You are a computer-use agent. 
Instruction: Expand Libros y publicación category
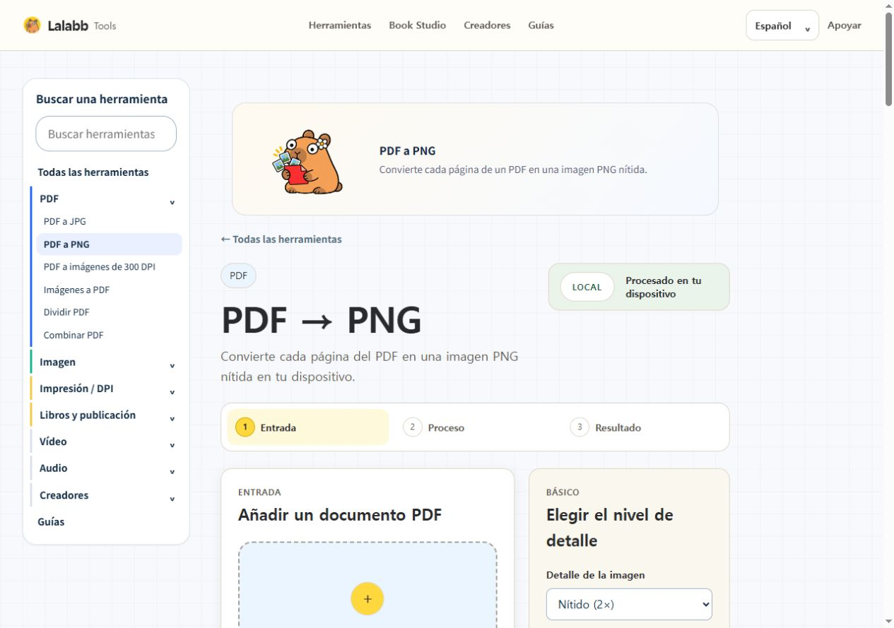[106, 415]
